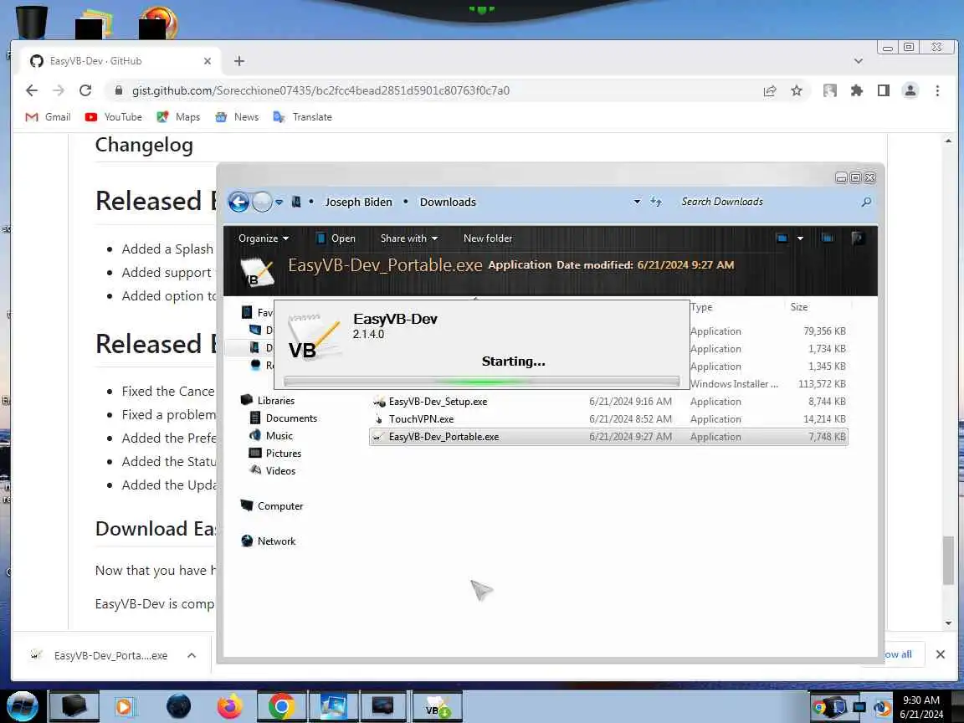Open Documents library
964x723 pixels.
[284, 418]
